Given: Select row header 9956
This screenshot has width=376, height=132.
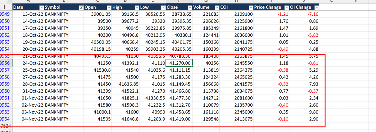Looking at the screenshot, I should point(6,63).
